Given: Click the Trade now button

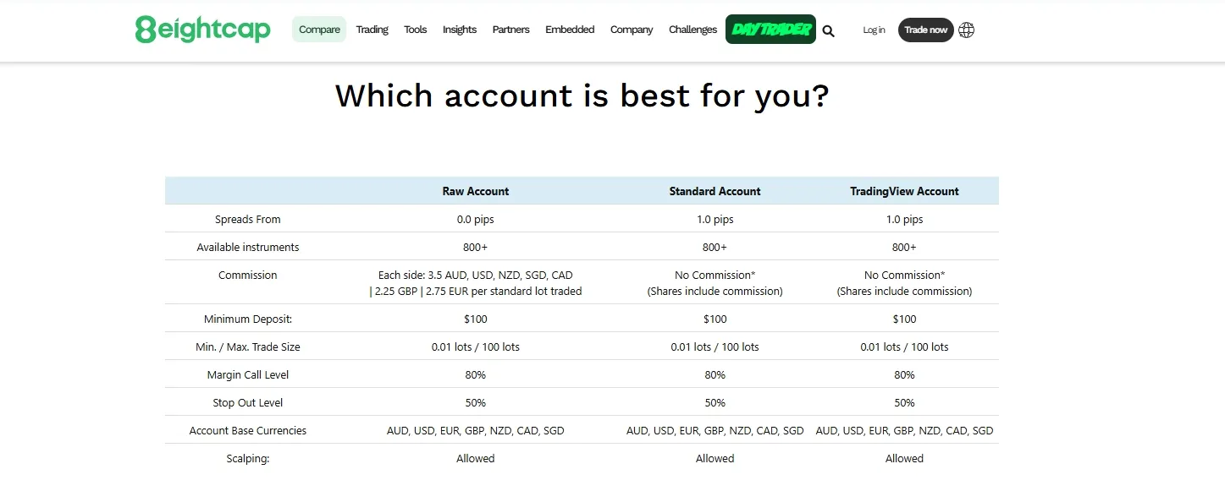Looking at the screenshot, I should [x=925, y=30].
